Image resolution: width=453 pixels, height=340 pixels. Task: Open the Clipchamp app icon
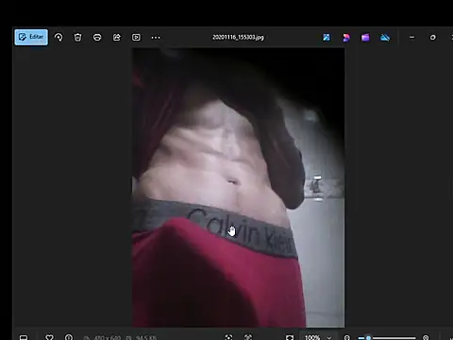[346, 38]
